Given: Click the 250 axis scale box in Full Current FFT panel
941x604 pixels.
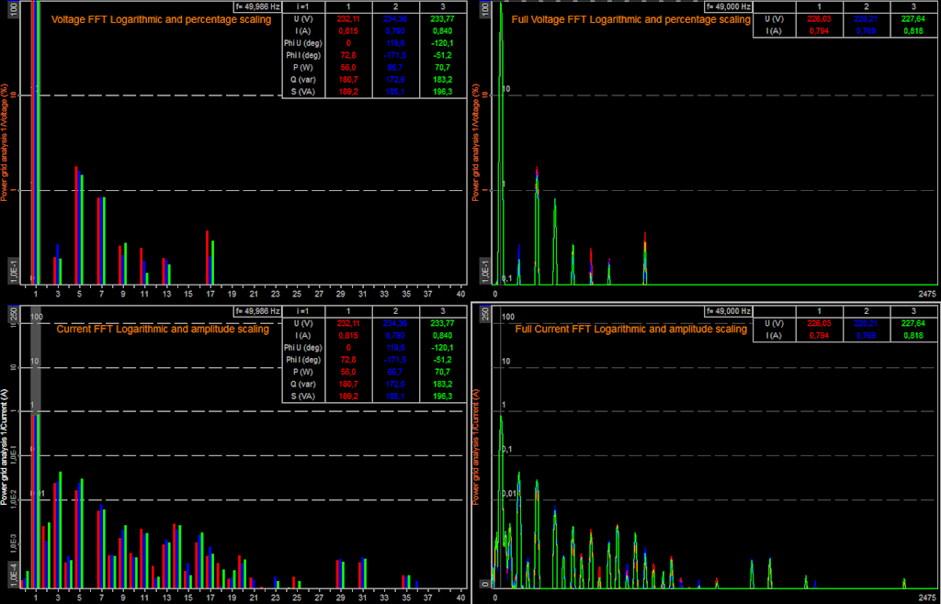Looking at the screenshot, I should pos(487,315).
